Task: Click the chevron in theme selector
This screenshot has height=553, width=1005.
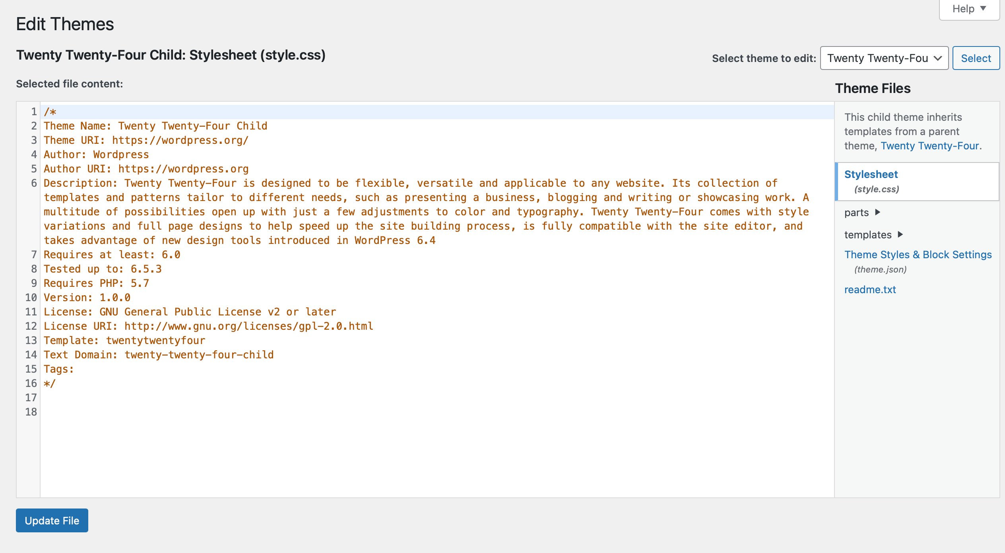Action: [938, 58]
